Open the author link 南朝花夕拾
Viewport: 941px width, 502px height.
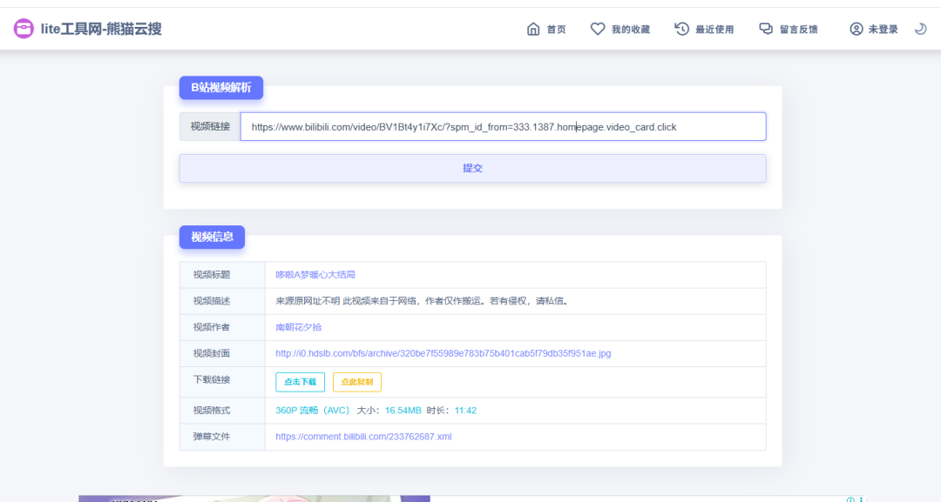point(298,327)
